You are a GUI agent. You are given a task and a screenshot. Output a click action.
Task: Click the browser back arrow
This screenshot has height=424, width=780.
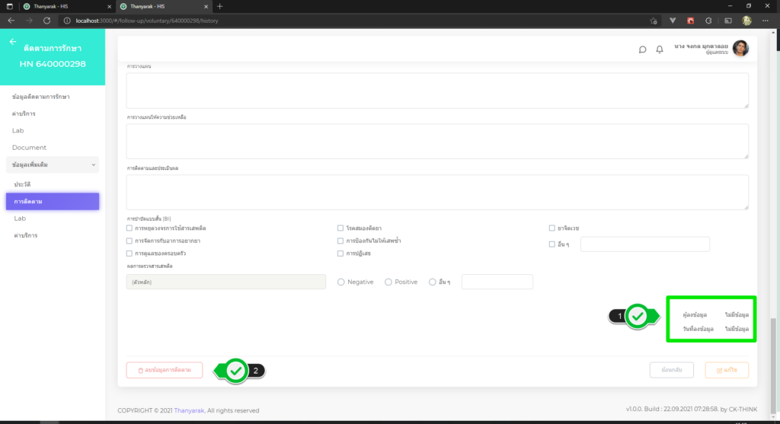(11, 21)
